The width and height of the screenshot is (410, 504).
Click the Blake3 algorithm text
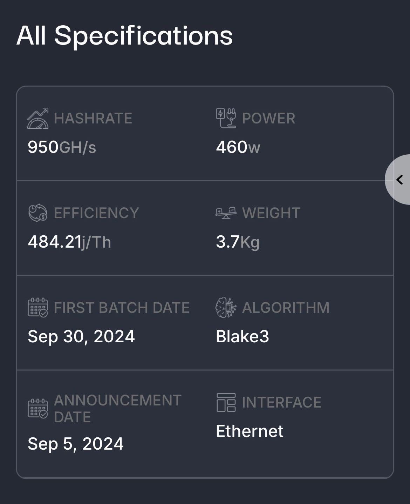point(242,337)
